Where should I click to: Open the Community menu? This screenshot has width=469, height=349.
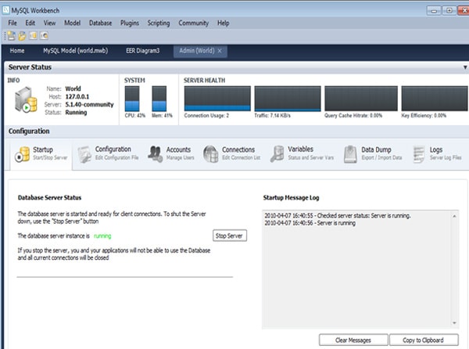pyautogui.click(x=194, y=23)
